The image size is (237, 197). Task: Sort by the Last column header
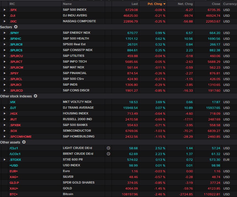(134, 4)
